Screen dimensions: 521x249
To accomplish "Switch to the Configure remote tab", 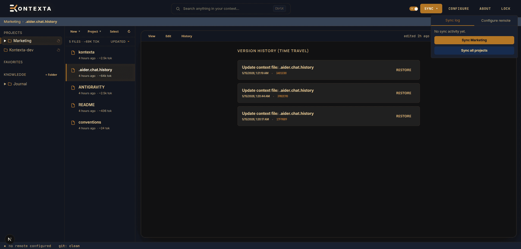I will (x=496, y=20).
